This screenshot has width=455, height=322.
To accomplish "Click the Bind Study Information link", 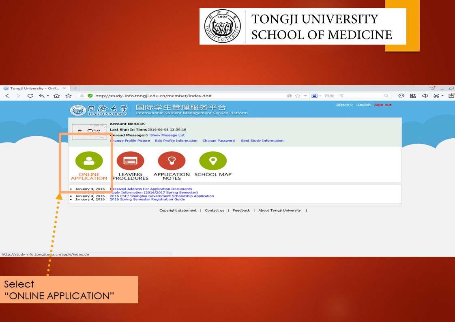I will pos(262,141).
